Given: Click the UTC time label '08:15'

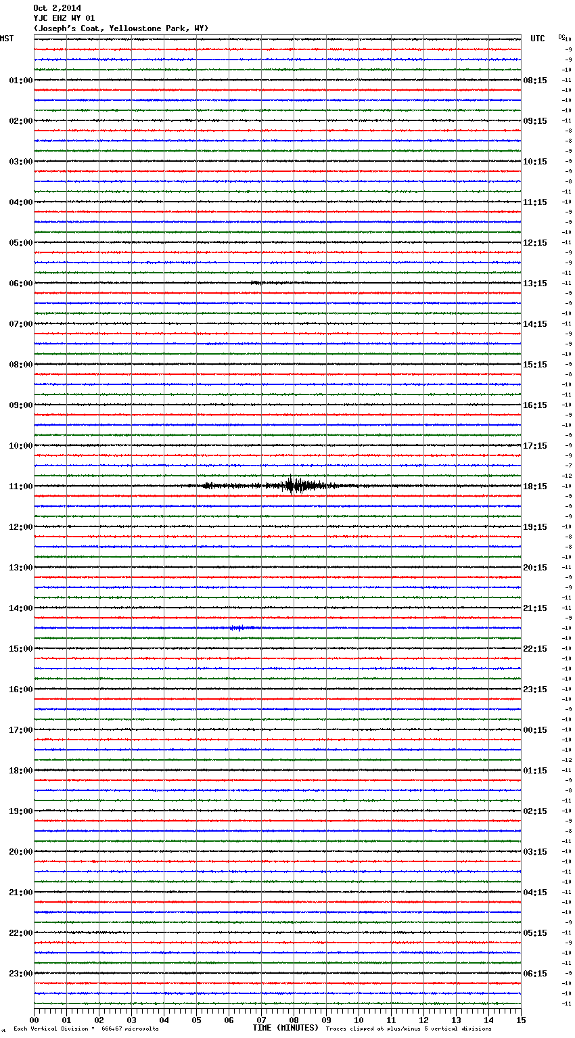Looking at the screenshot, I should coord(535,81).
